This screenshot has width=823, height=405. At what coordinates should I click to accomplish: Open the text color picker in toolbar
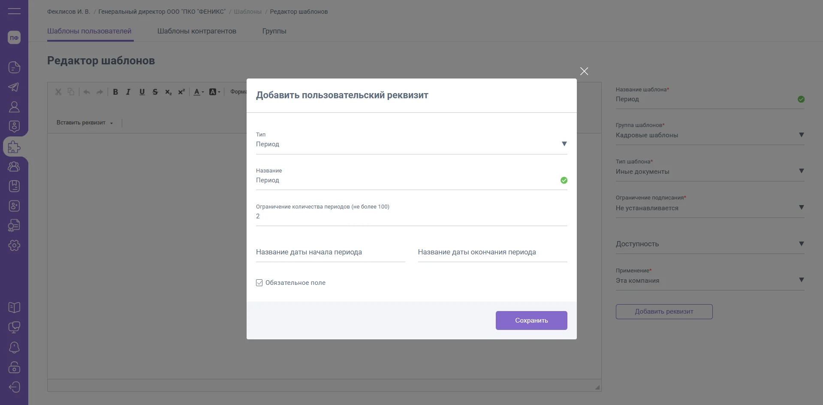[198, 92]
